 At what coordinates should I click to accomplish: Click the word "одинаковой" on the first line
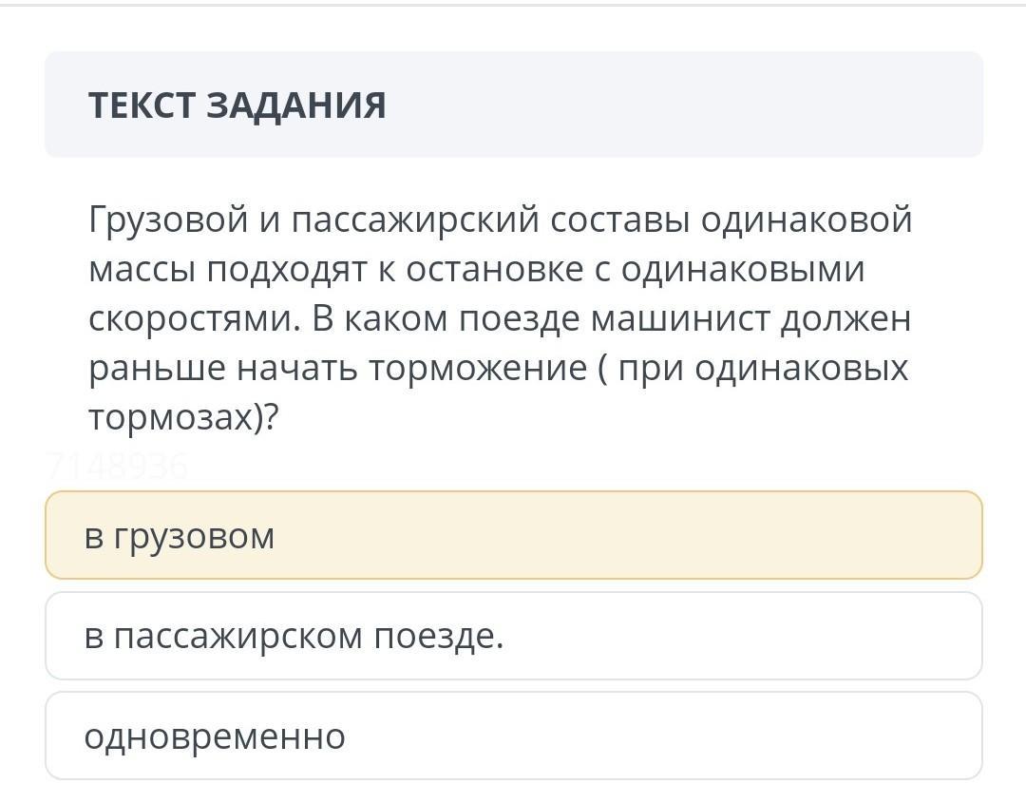point(807,220)
